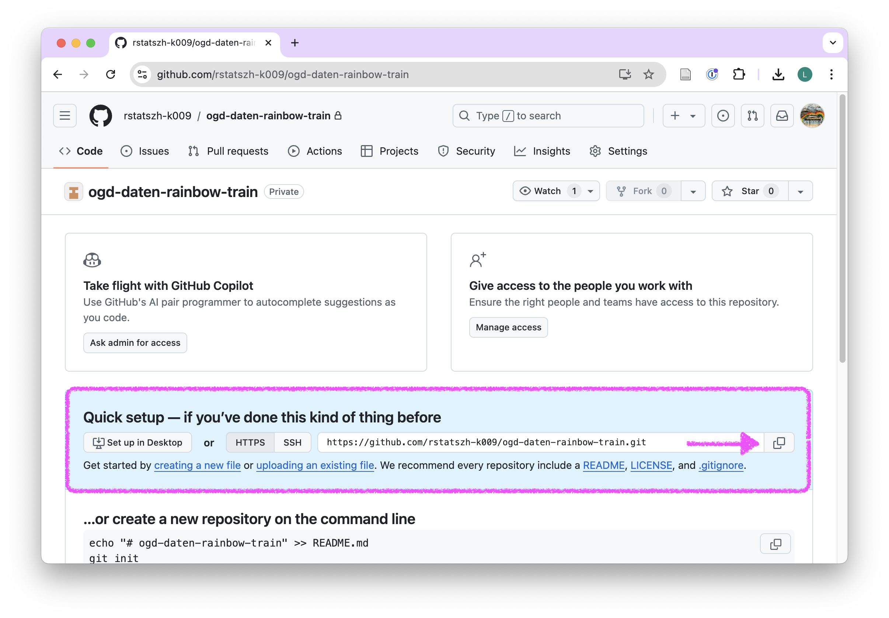Viewport: 889px width, 618px height.
Task: Go to GitHub home via Octocat logo
Action: coord(101,116)
